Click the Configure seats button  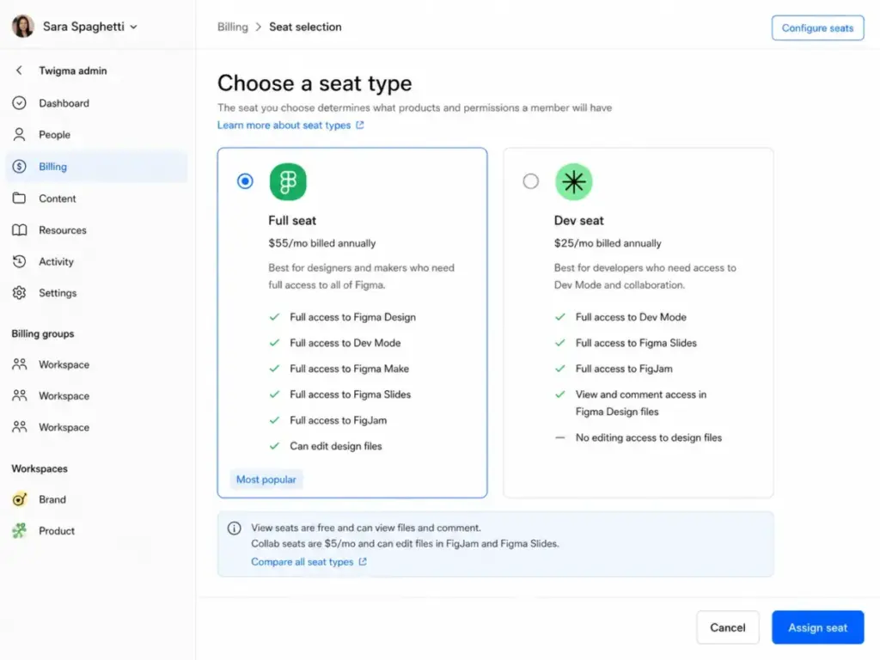[817, 28]
